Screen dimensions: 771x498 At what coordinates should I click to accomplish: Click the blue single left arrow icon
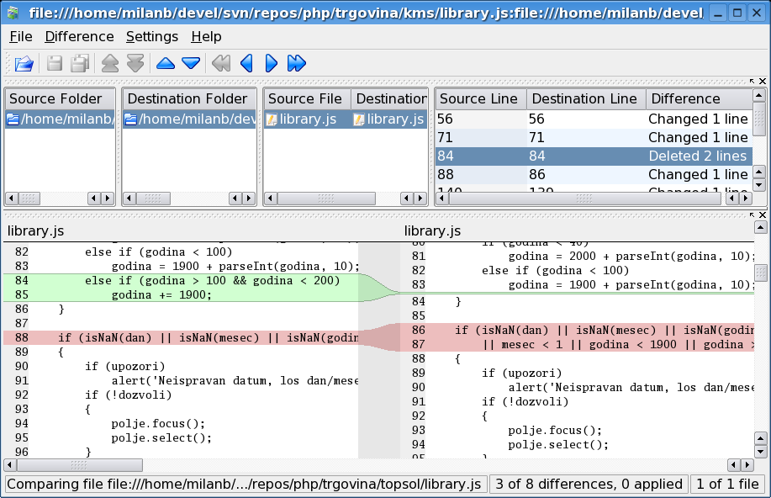pyautogui.click(x=246, y=63)
